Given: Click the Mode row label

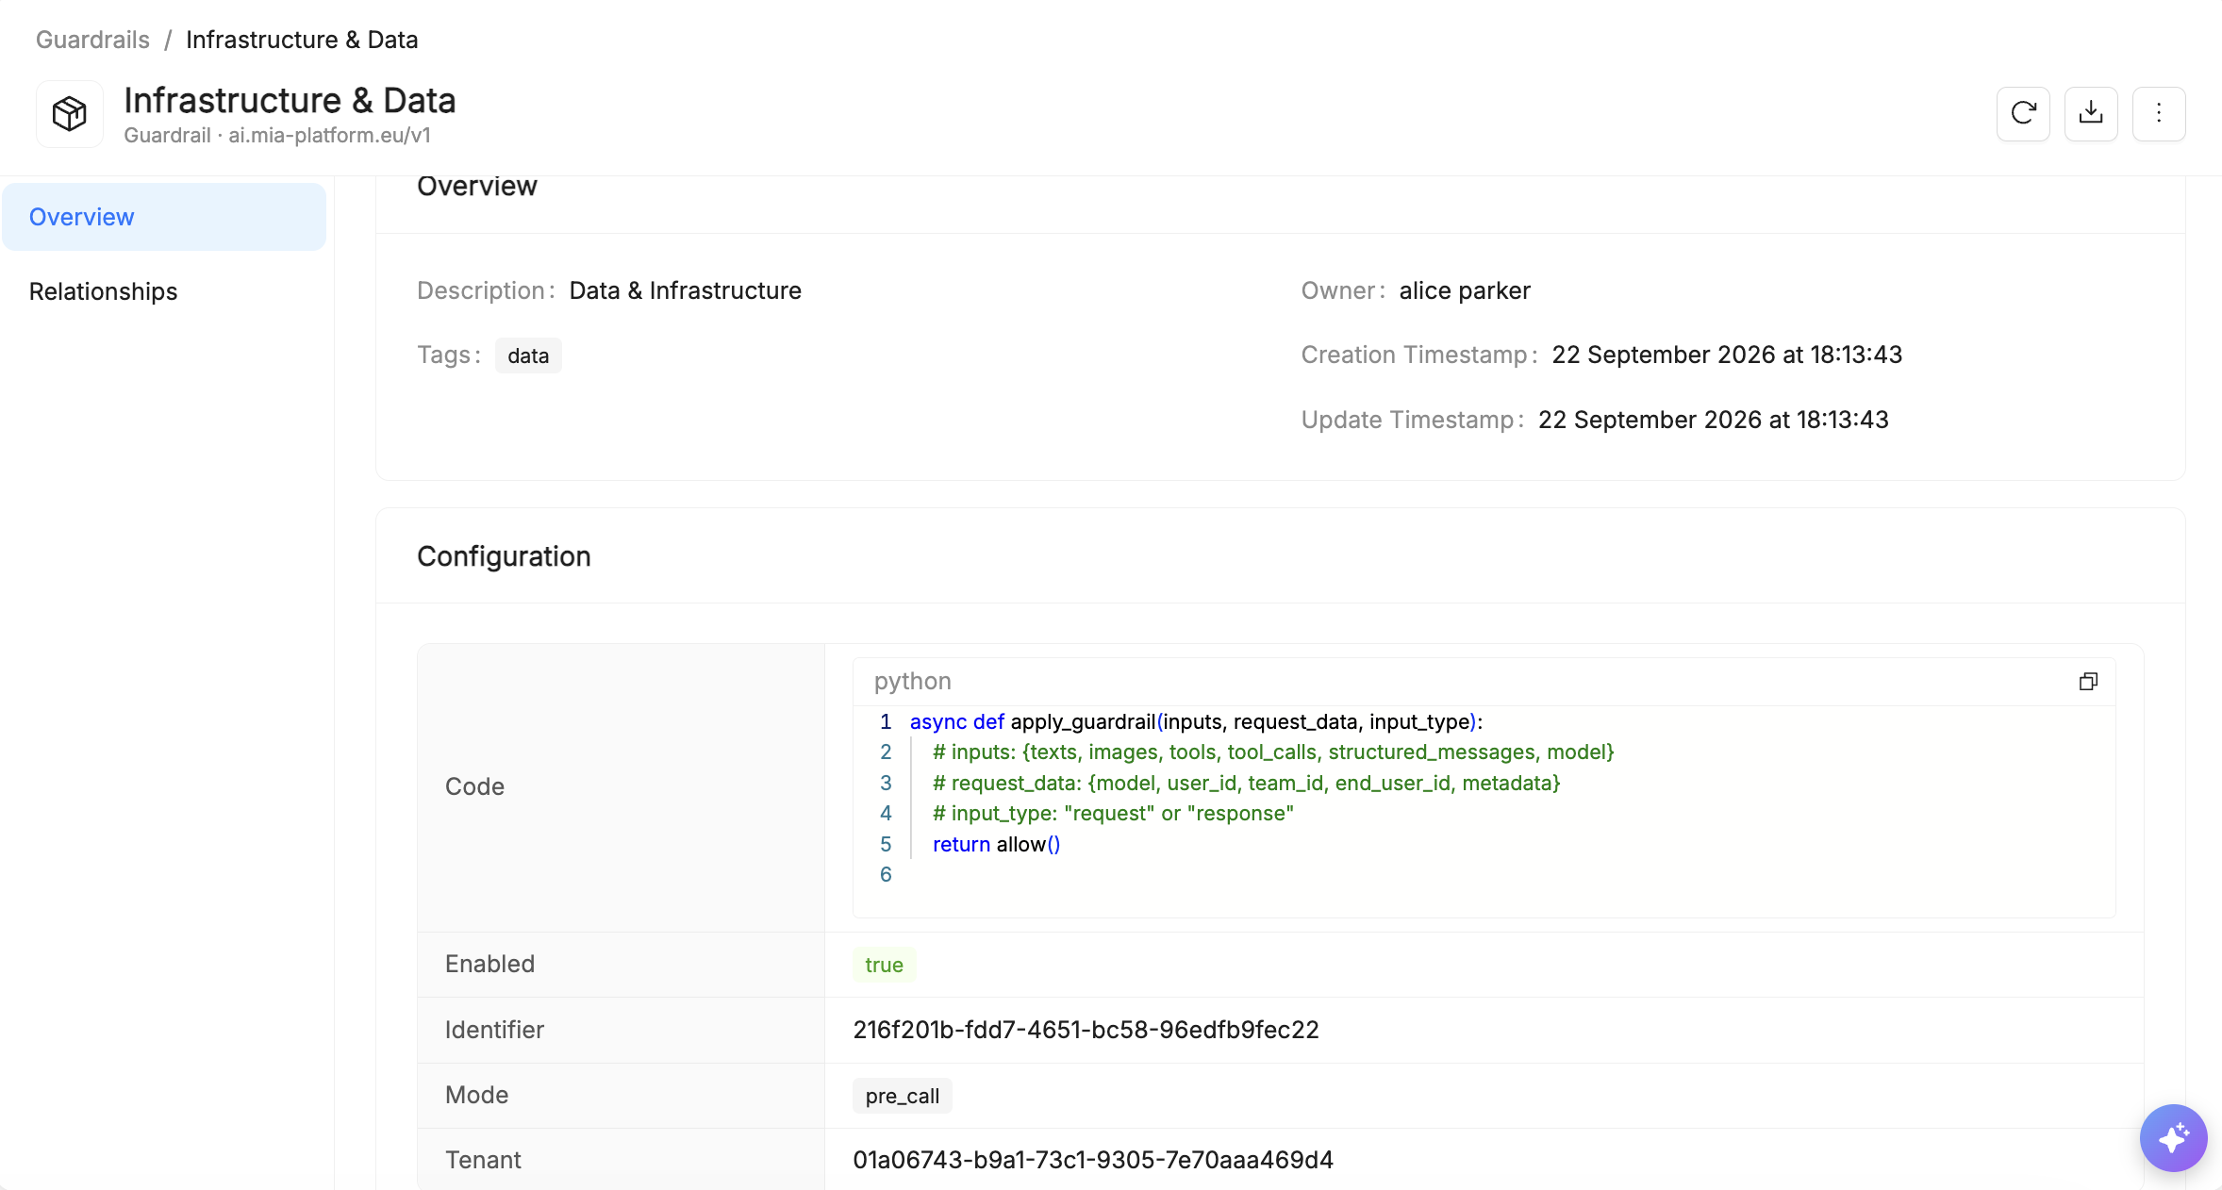Looking at the screenshot, I should (476, 1095).
